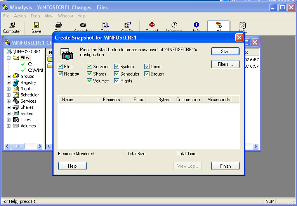Screen dimensions: 297x206
Task: Open the Tools menu
Action: pyautogui.click(x=35, y=16)
